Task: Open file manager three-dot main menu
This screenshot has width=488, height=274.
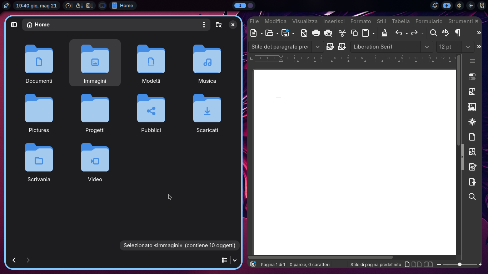Action: pyautogui.click(x=204, y=25)
